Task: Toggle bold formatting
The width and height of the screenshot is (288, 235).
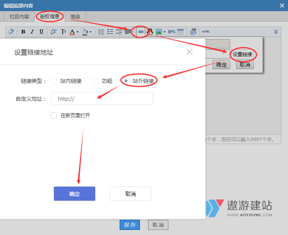Action: tap(23, 31)
